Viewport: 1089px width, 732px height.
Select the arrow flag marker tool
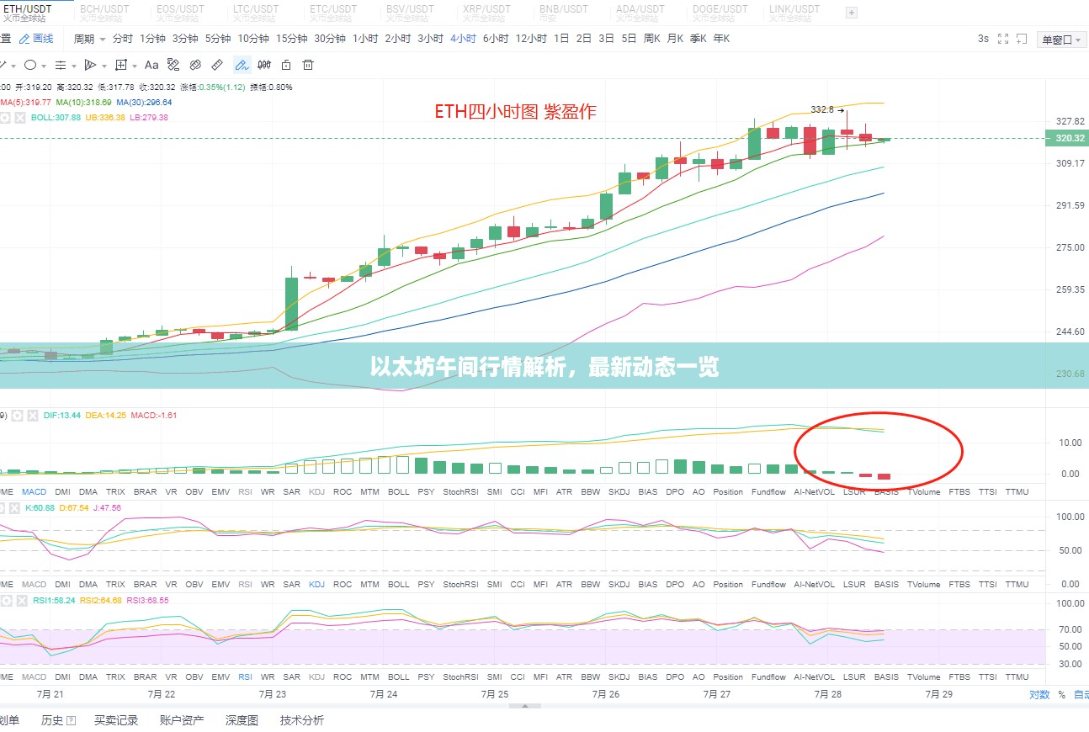[x=91, y=65]
